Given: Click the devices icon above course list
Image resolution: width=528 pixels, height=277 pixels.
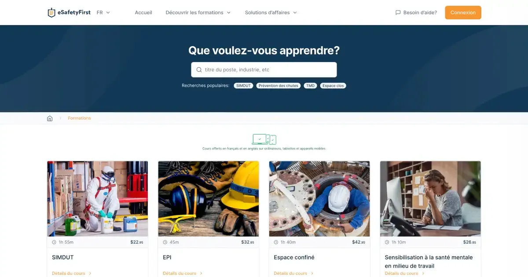Looking at the screenshot, I should [x=264, y=139].
